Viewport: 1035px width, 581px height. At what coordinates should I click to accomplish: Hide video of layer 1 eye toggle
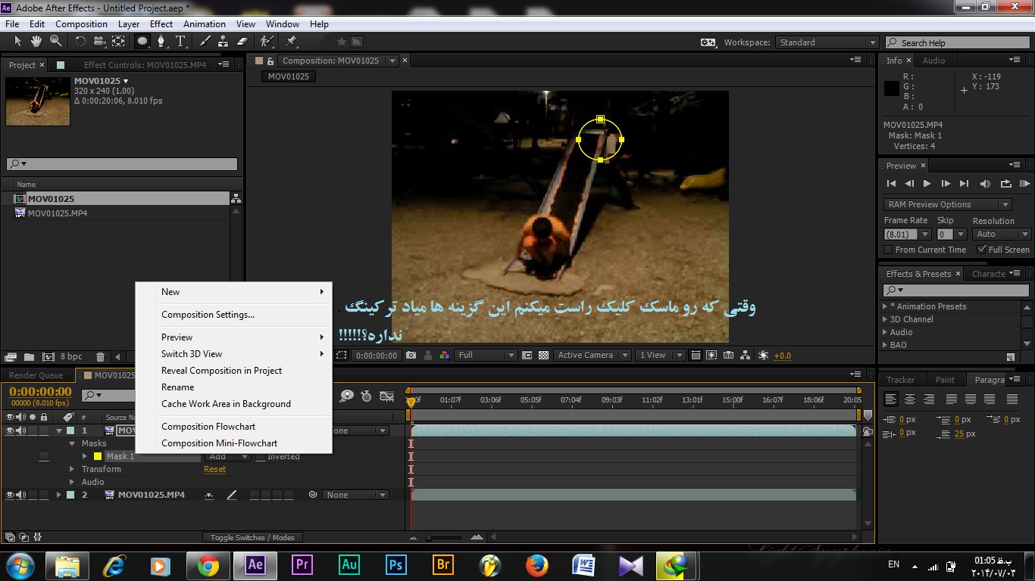pos(11,430)
